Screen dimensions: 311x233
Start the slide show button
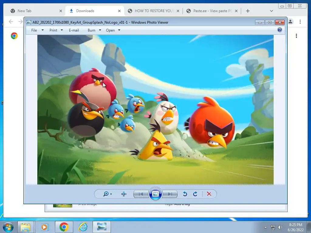coord(155,194)
